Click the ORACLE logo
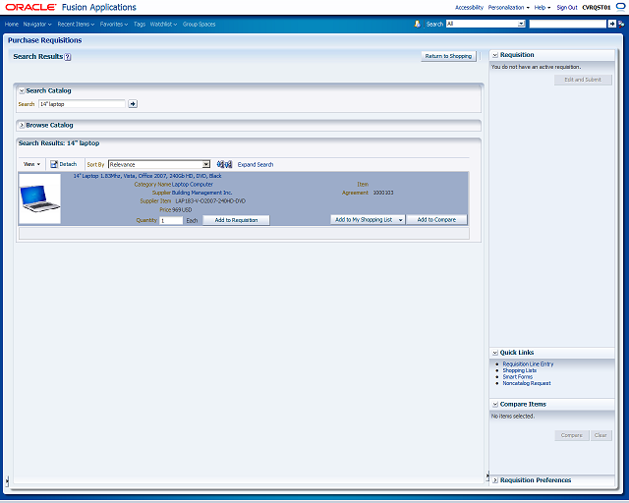Image resolution: width=629 pixels, height=503 pixels. [30, 7]
